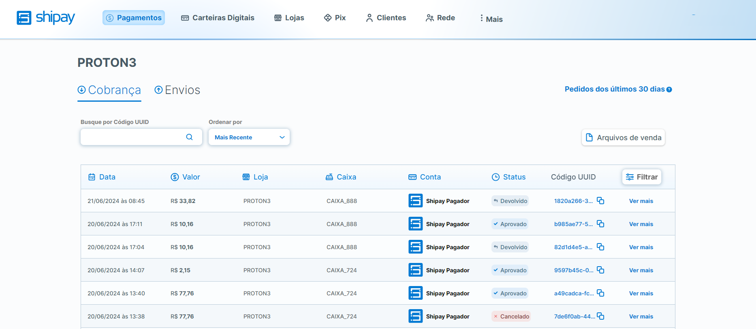
Task: Click the Shipay logo icon
Action: coord(24,18)
